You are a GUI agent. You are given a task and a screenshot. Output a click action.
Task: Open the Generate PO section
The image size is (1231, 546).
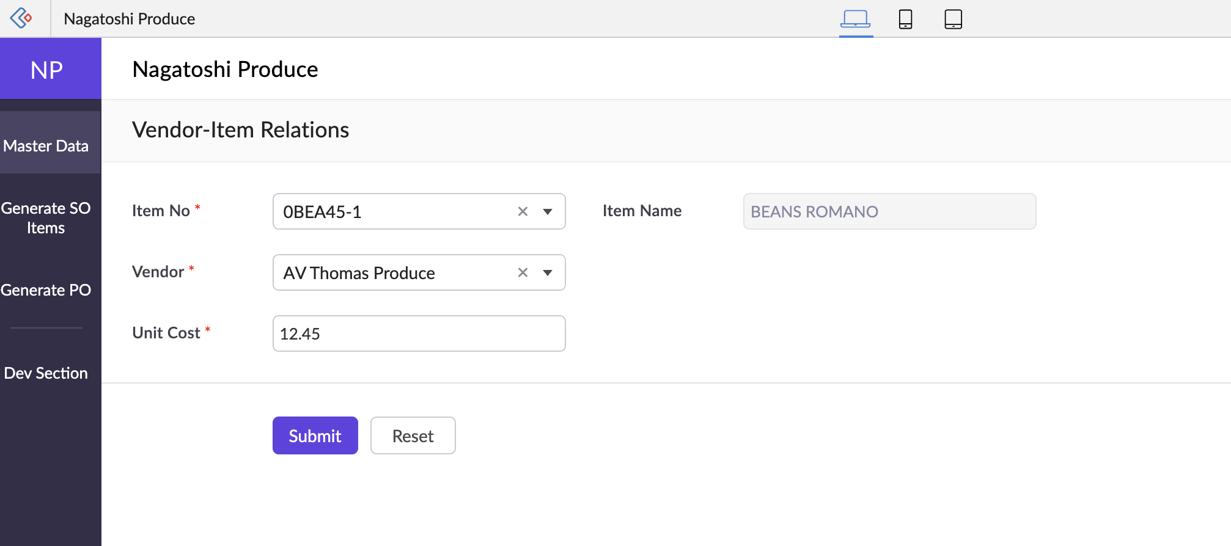click(46, 290)
